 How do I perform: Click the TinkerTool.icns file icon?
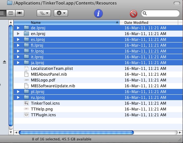26,103
